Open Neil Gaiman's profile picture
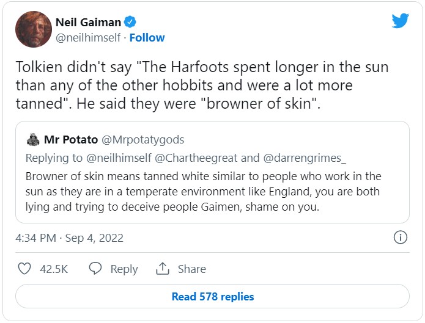This screenshot has height=323, width=425. click(x=33, y=29)
